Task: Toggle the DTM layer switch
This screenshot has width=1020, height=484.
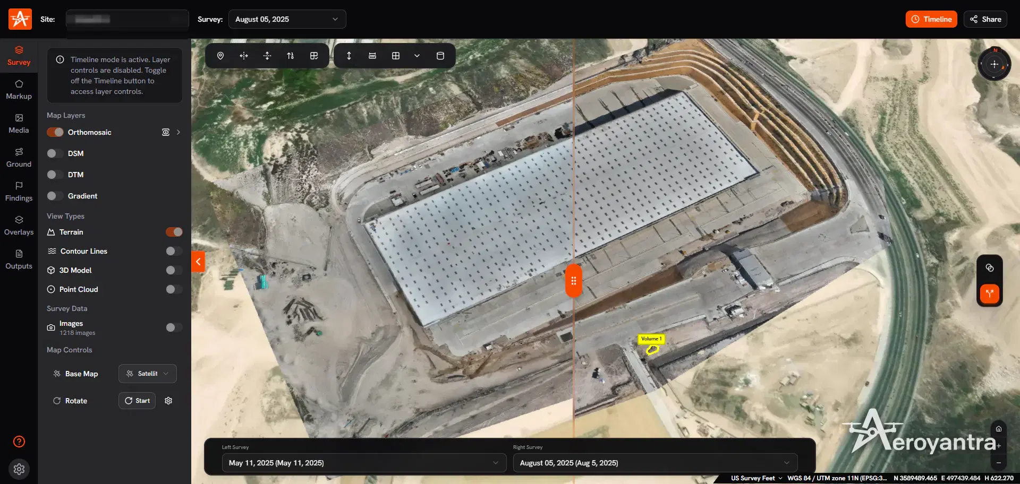Action: [55, 175]
